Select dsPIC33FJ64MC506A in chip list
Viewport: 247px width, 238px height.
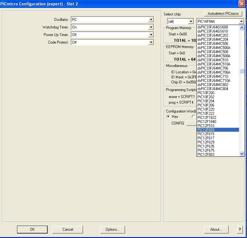(x=218, y=48)
